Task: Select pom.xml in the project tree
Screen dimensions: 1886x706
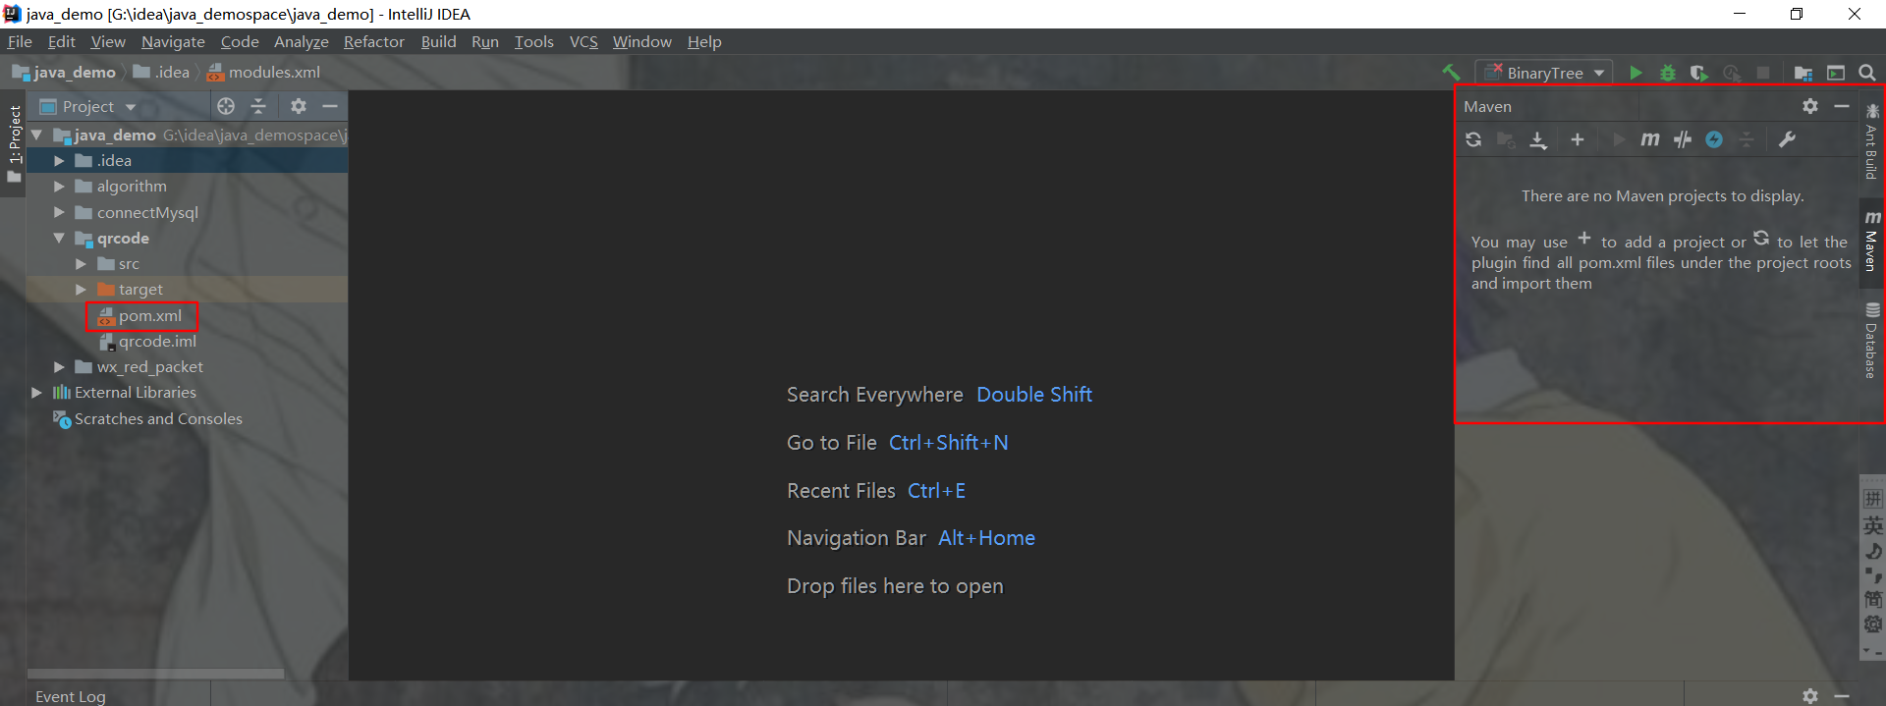Action: (x=149, y=315)
